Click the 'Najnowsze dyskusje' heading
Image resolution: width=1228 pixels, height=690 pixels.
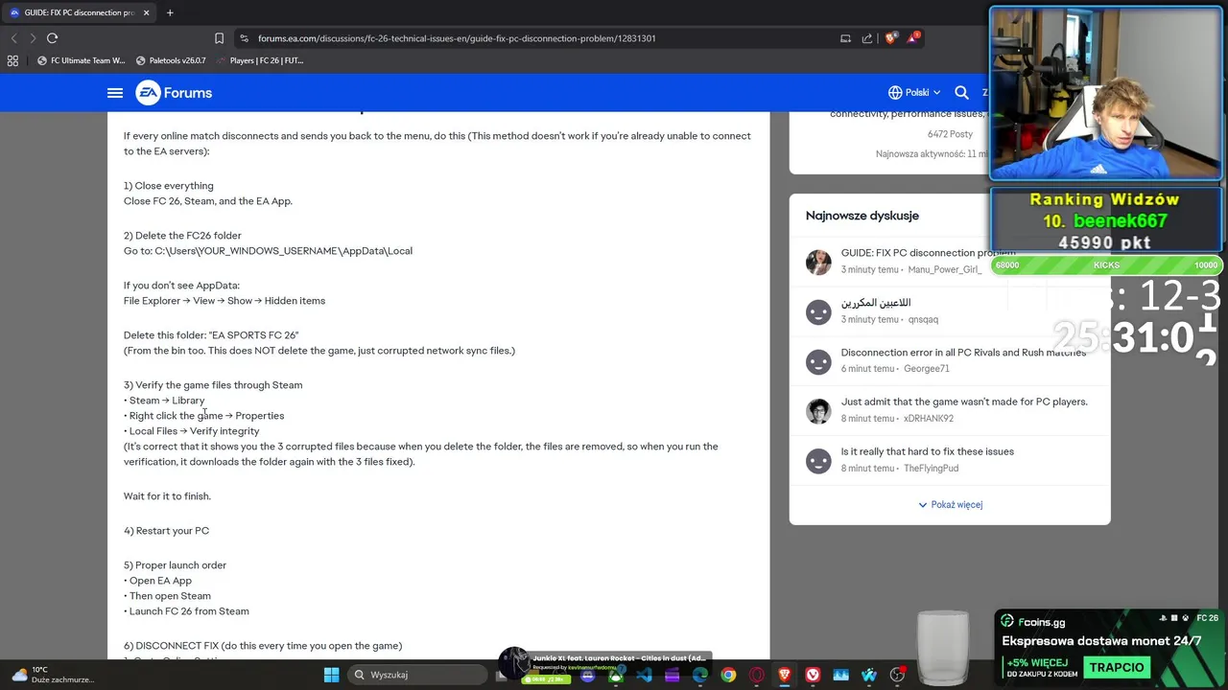(x=862, y=216)
